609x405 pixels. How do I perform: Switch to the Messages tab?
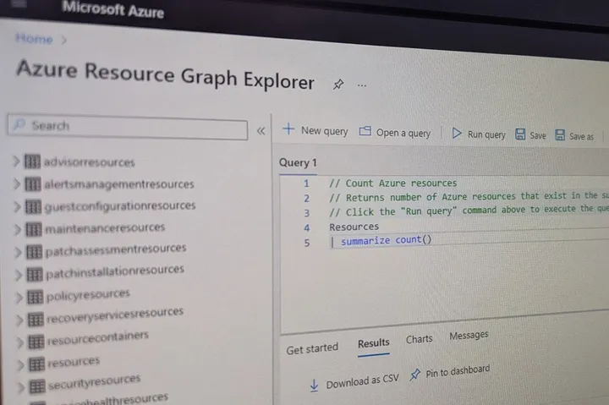point(469,335)
